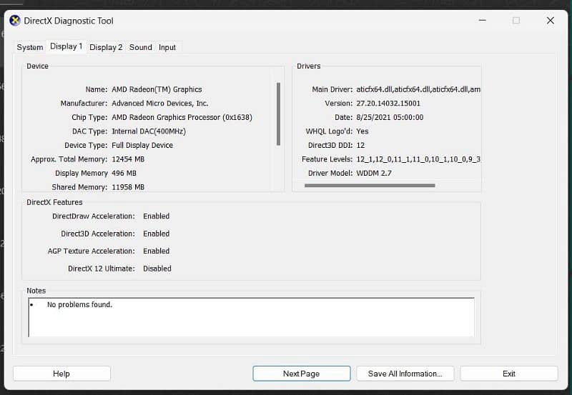Close the DirectX Diagnostic Tool window
This screenshot has width=572, height=395.
(550, 21)
